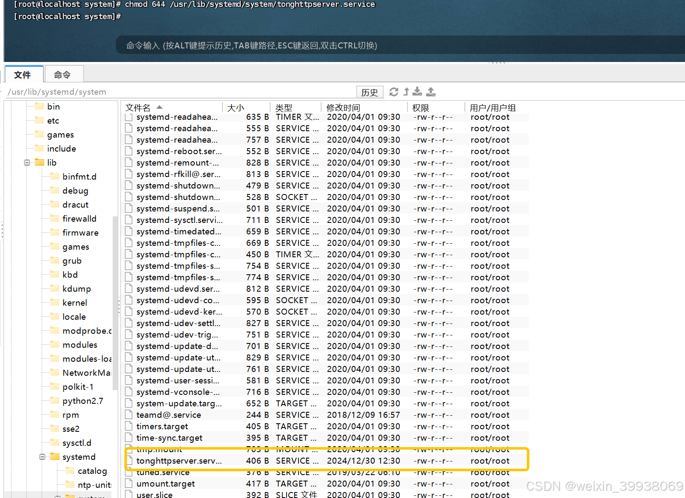Screen dimensions: 685x498
Task: Toggle filename column sort order
Action: [159, 107]
